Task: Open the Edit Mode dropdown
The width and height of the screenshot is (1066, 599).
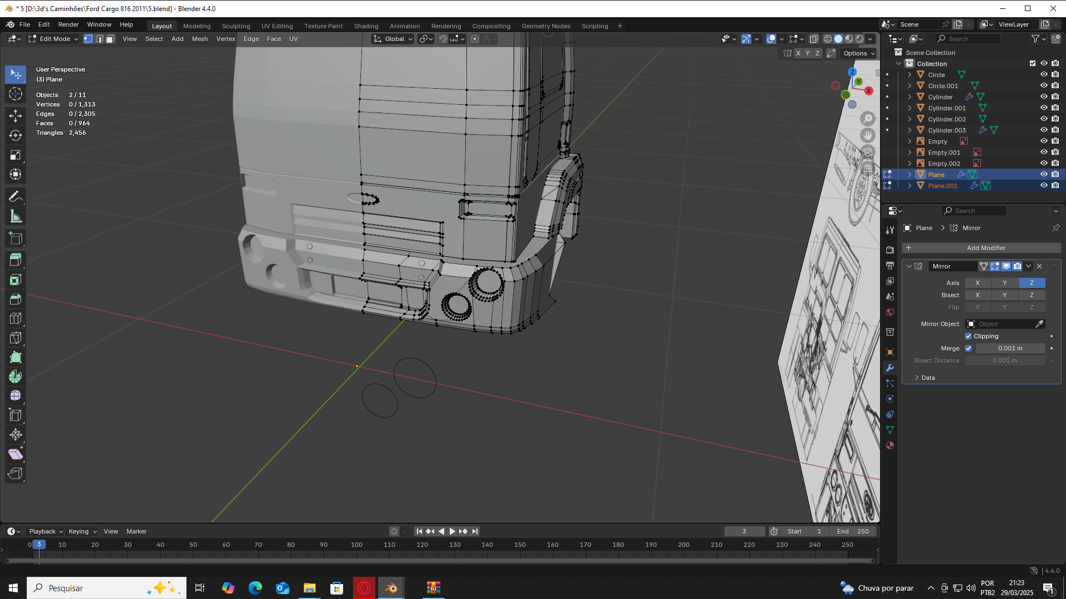Action: pyautogui.click(x=54, y=39)
